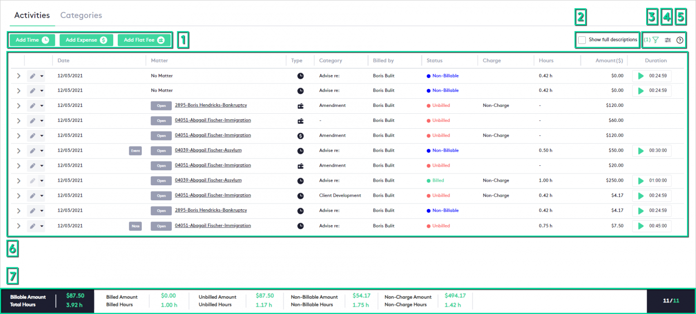Viewport: 696px width, 314px height.
Task: Click the Billed by column header
Action: click(x=383, y=60)
